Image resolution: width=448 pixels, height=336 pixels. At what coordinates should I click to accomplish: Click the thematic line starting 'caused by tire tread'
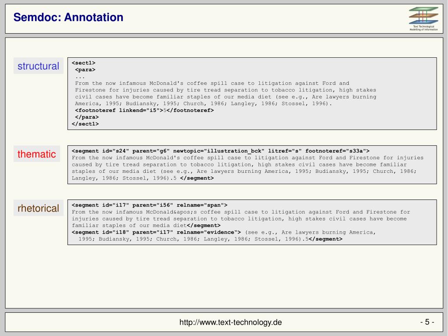pos(239,164)
